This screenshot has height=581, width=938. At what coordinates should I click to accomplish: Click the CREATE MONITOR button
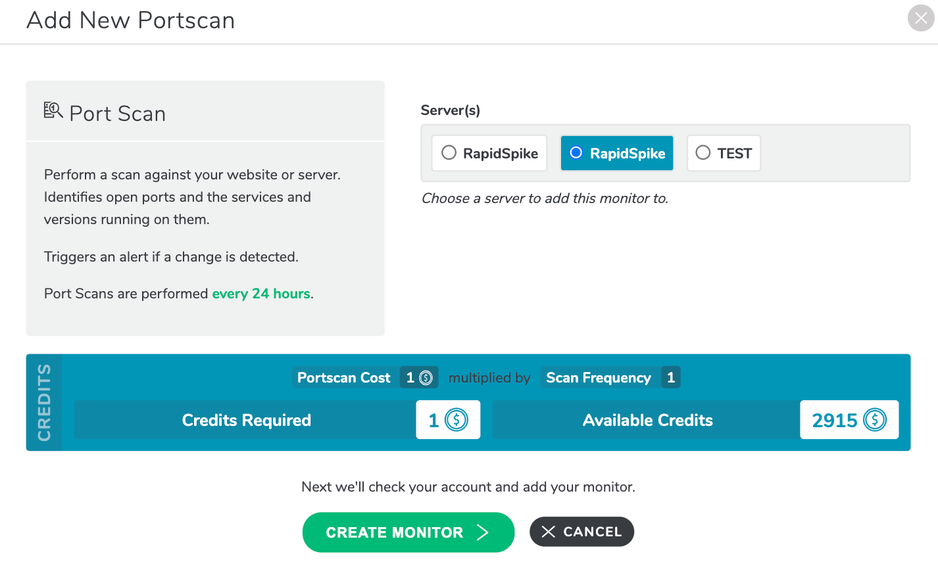[408, 532]
